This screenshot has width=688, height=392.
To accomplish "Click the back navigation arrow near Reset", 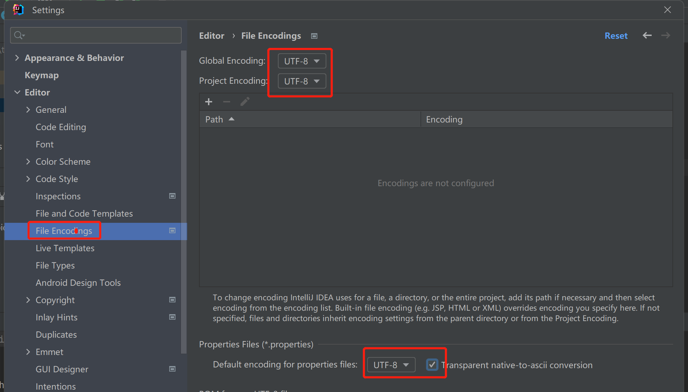I will [647, 35].
